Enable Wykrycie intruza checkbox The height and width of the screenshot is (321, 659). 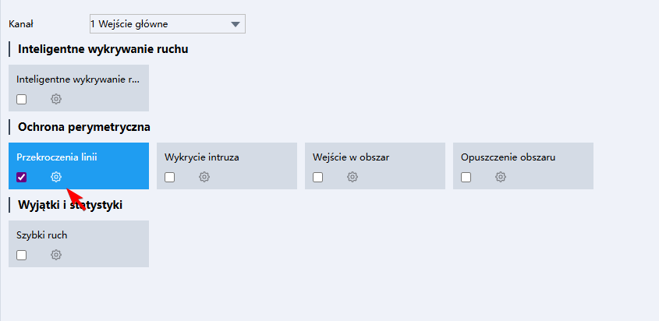[170, 177]
